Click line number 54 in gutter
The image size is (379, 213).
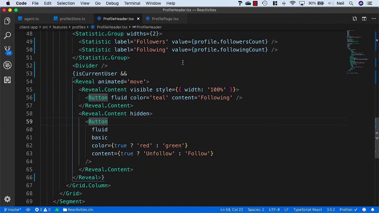click(x=29, y=82)
